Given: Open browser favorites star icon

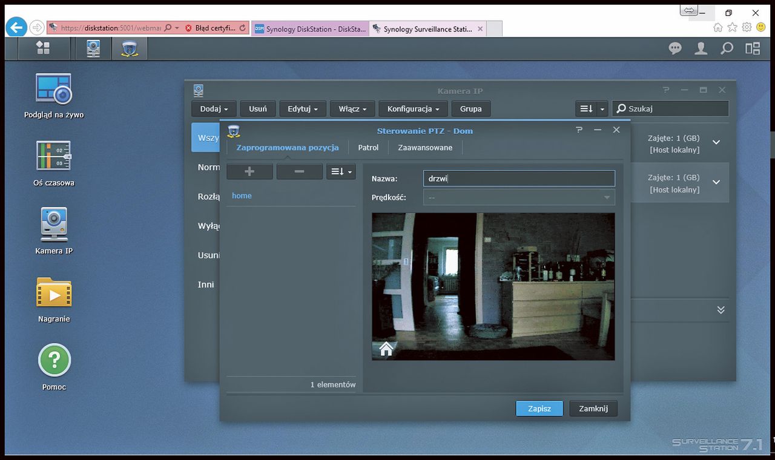Looking at the screenshot, I should 732,27.
